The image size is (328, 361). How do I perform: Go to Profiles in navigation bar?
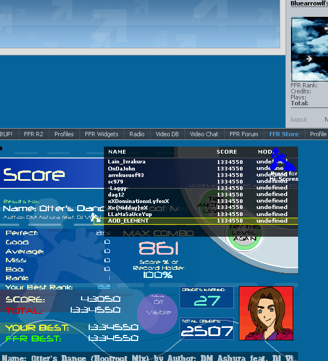tap(64, 134)
